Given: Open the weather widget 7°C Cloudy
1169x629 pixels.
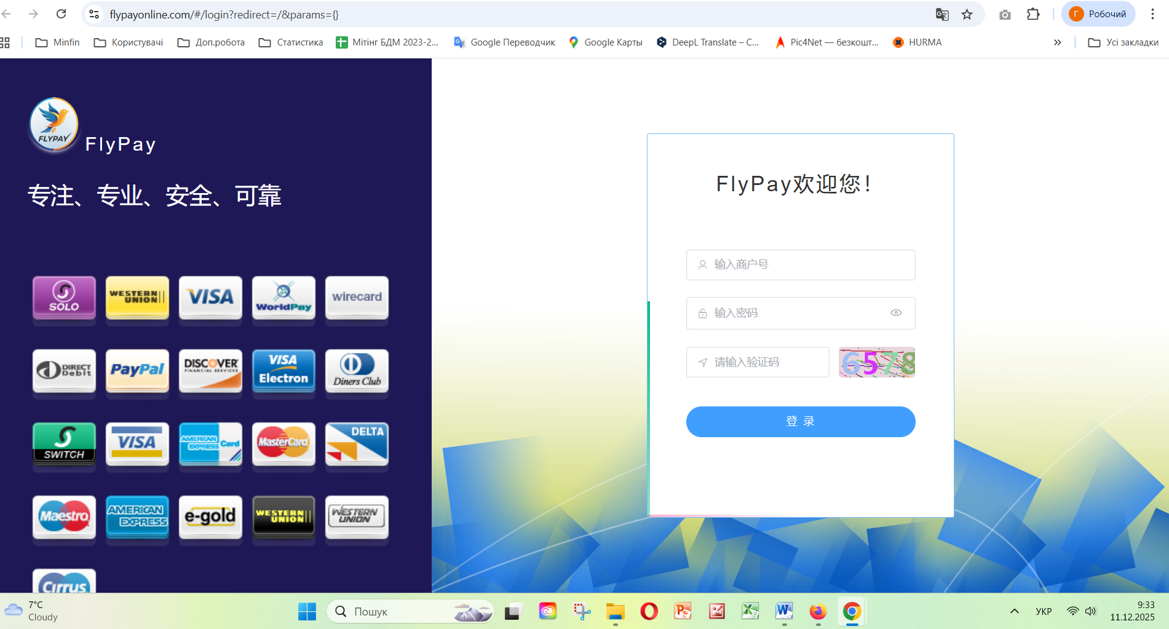Looking at the screenshot, I should tap(32, 611).
